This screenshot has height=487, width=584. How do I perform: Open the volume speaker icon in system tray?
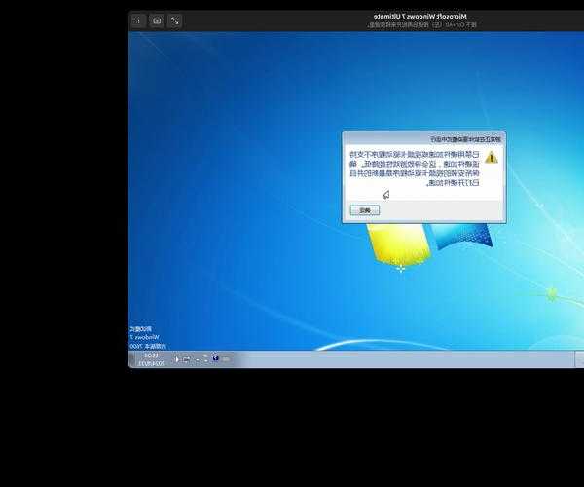coord(176,358)
